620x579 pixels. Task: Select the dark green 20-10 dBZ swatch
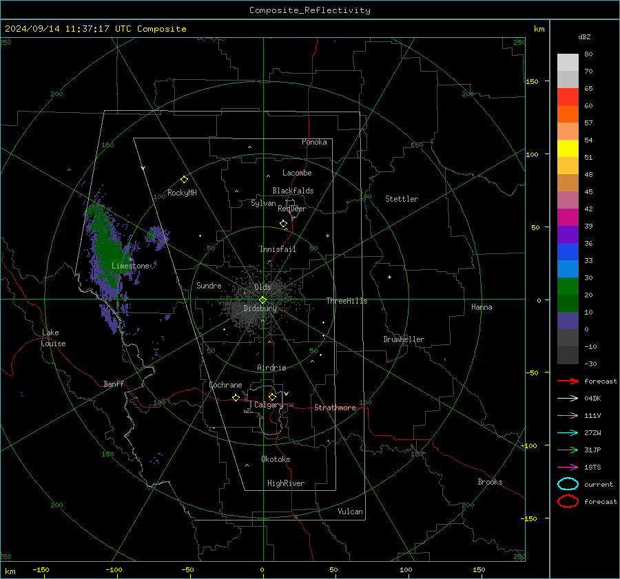[x=568, y=304]
